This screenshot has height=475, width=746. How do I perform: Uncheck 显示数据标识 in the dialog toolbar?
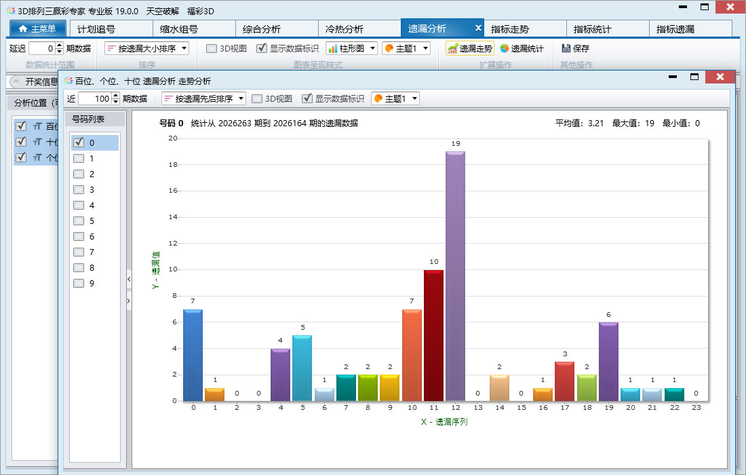click(x=307, y=98)
